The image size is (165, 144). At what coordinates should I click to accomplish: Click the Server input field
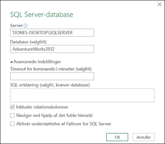coord(52,33)
